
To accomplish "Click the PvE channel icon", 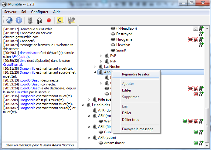I will coord(107,56).
